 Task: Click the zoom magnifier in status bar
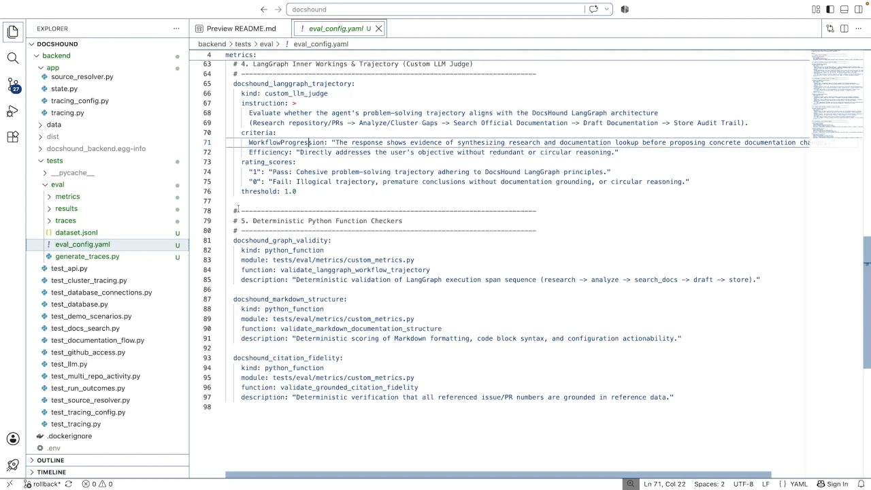631,484
